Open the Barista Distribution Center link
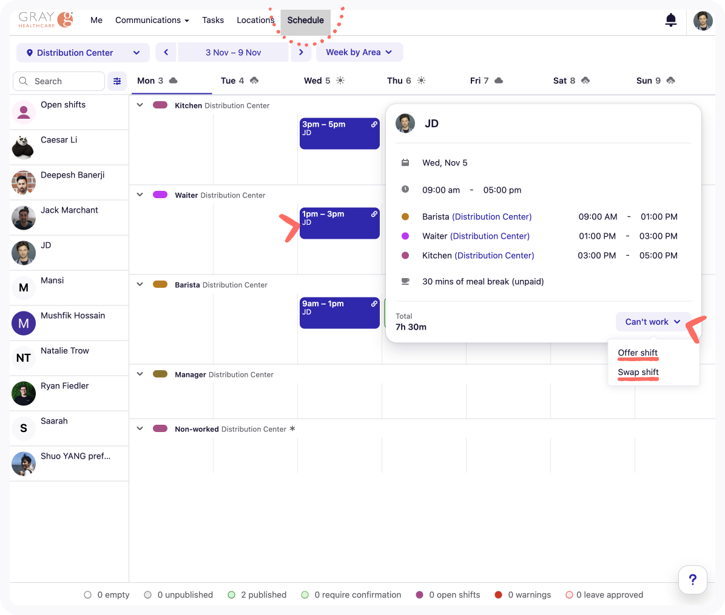 pos(491,216)
